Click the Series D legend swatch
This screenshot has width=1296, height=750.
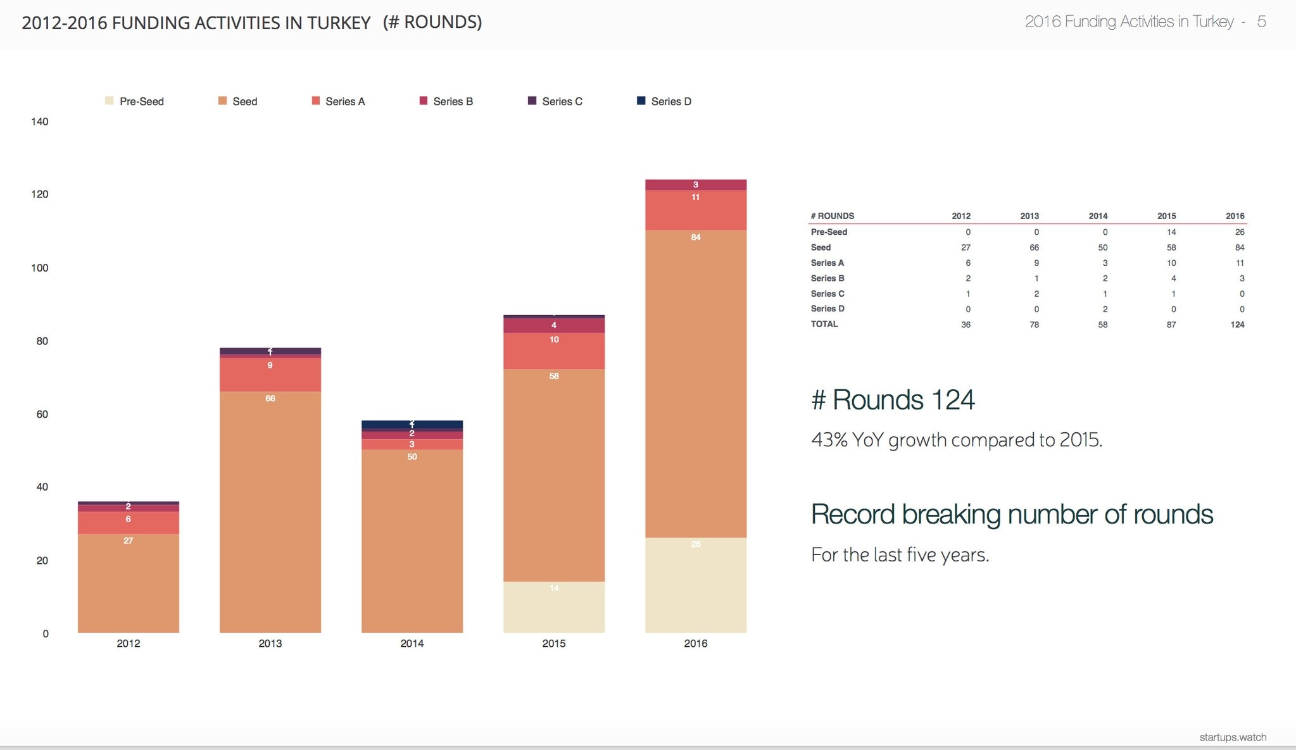[x=641, y=101]
